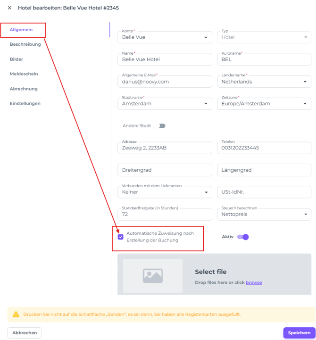Go to the Abrechnung tab
Viewport: 316px width, 340px height.
click(24, 89)
